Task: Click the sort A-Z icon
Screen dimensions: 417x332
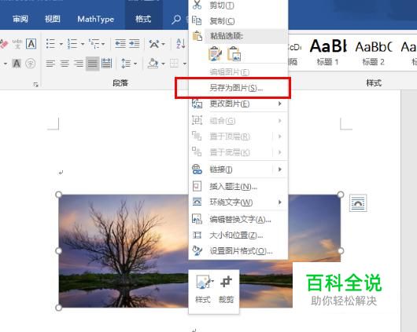Action: (x=181, y=43)
